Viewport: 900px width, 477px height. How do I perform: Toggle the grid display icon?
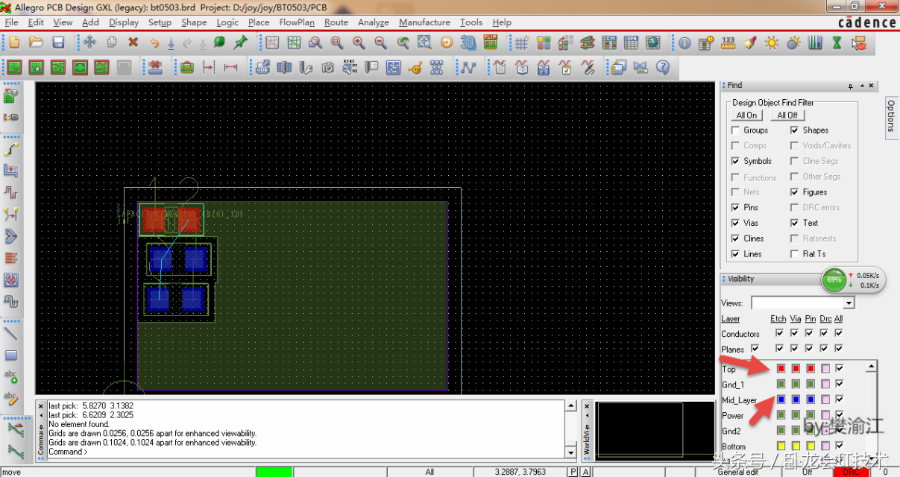click(x=522, y=43)
